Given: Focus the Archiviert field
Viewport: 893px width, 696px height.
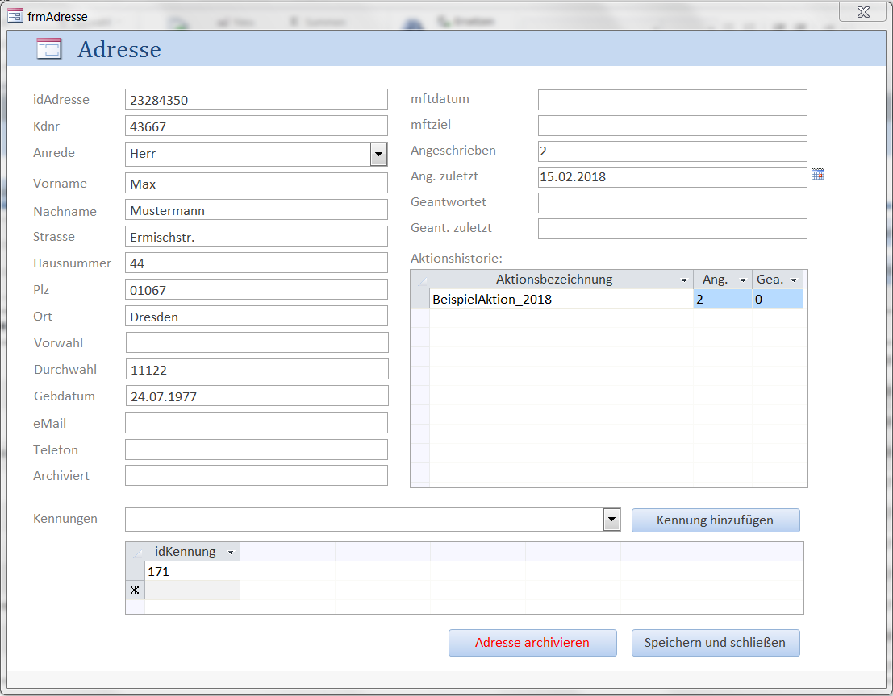Looking at the screenshot, I should click(257, 475).
